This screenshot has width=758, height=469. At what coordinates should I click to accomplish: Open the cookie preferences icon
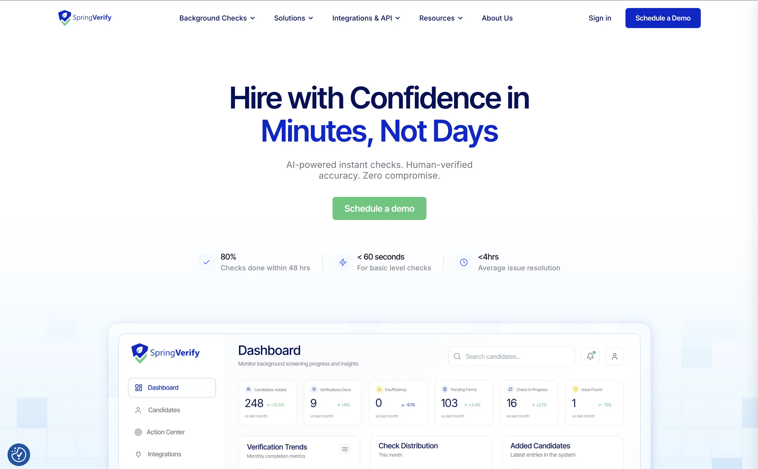click(x=19, y=454)
